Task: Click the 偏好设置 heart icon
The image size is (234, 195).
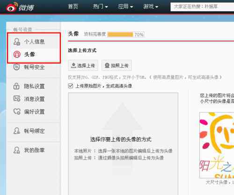Action: tap(17, 111)
